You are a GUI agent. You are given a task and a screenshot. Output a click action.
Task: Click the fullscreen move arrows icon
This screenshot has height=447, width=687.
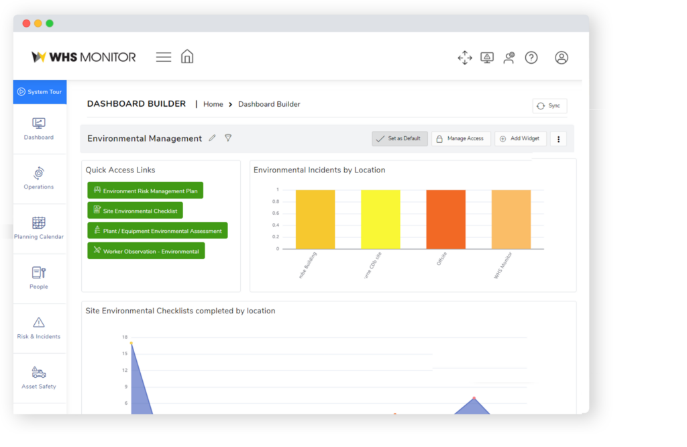pos(465,58)
